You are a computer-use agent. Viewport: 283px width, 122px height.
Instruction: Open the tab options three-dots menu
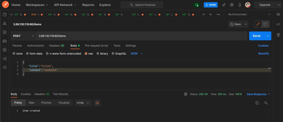(218, 14)
